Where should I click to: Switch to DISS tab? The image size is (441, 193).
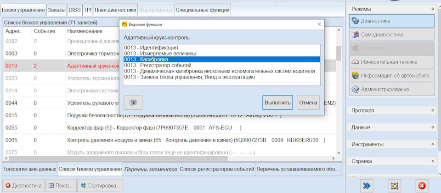(74, 10)
